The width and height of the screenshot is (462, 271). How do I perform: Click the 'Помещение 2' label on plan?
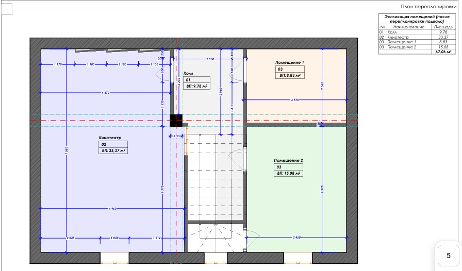(288, 160)
